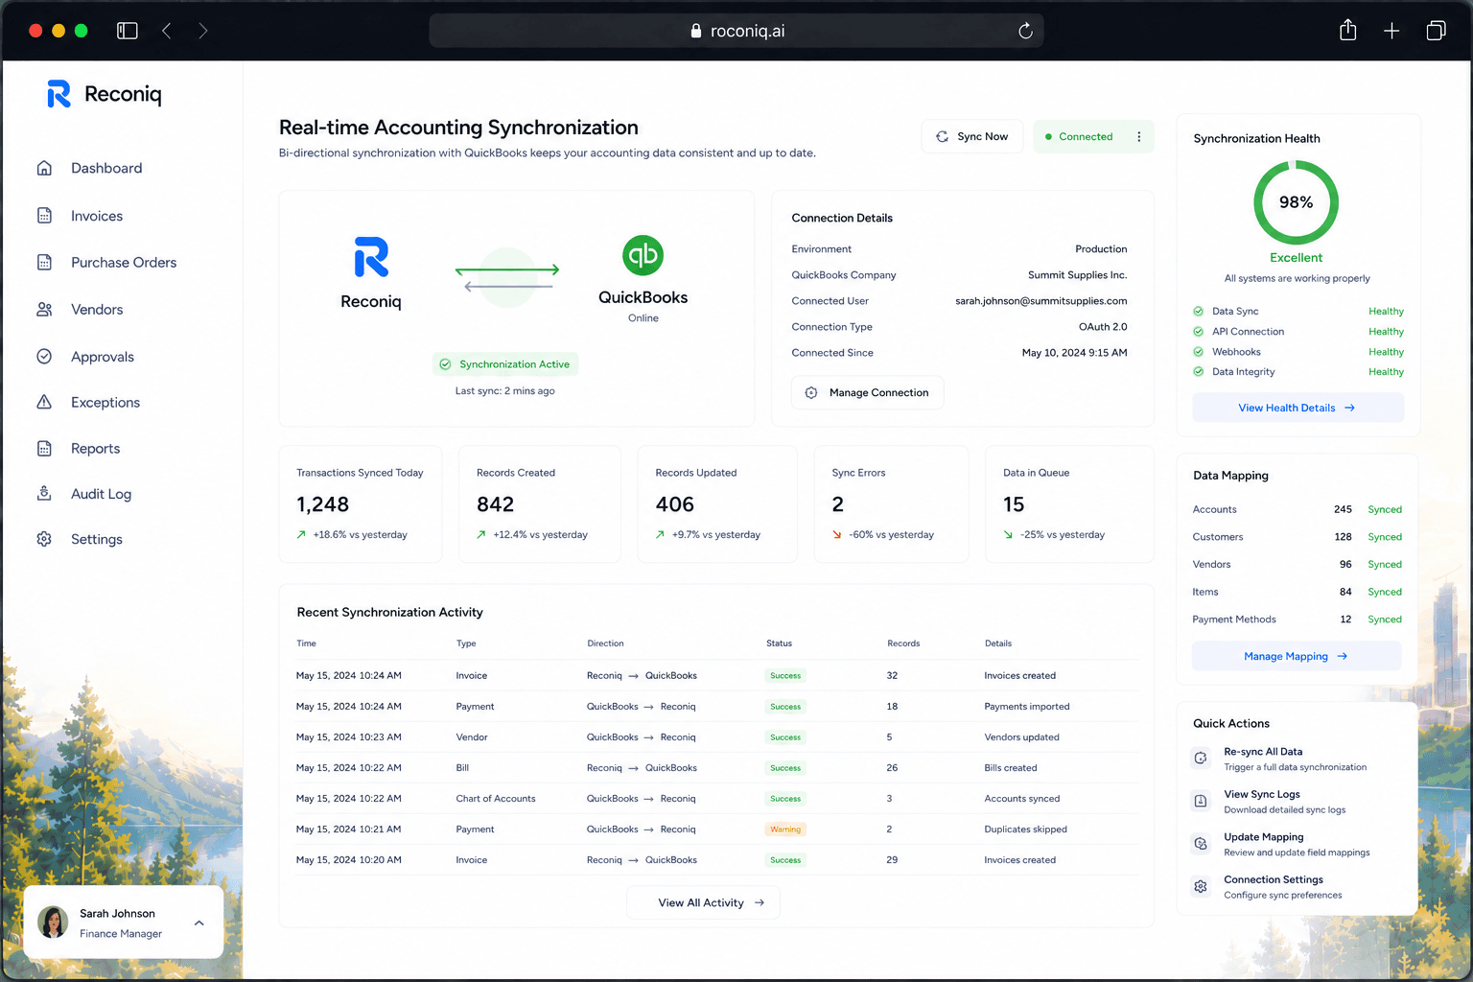The image size is (1473, 982).
Task: Go to Invoices page
Action: click(97, 216)
